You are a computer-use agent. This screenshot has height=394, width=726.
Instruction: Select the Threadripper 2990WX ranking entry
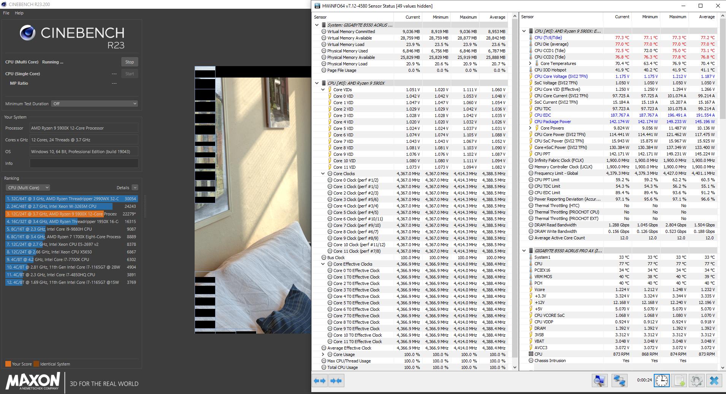(x=71, y=199)
